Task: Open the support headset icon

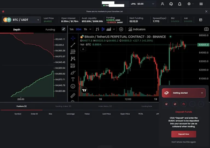Action: [171, 4]
